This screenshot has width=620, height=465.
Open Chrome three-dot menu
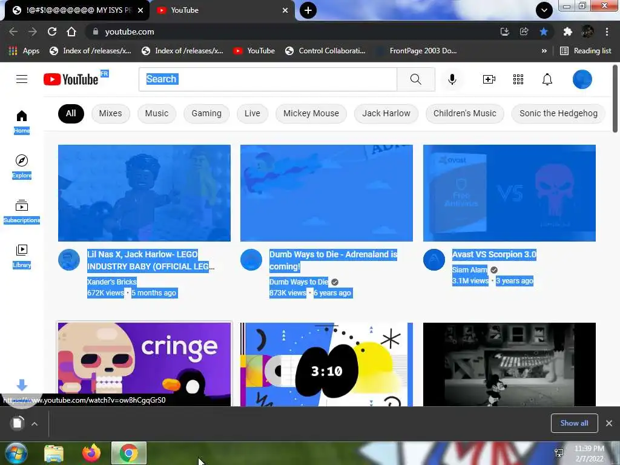607,31
